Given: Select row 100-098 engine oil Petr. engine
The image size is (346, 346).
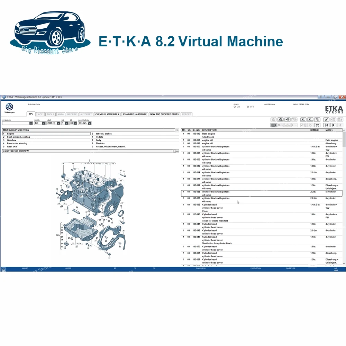Looking at the screenshot, I should click(x=262, y=140).
